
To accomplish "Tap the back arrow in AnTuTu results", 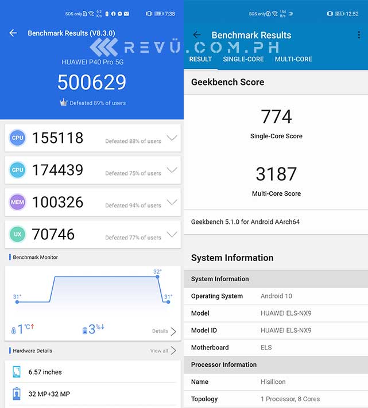I will click(13, 33).
